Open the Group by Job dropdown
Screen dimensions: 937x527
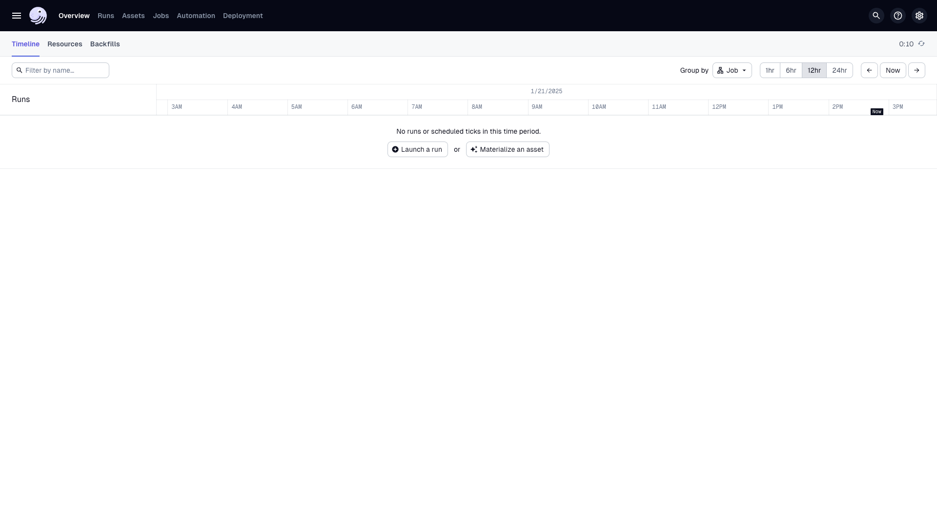click(x=732, y=70)
